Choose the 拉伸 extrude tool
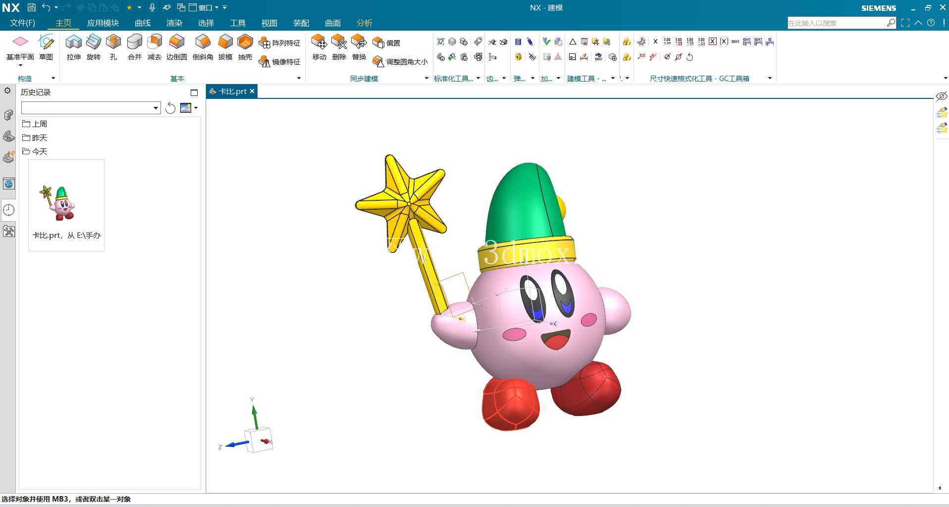The width and height of the screenshot is (949, 507). click(74, 47)
